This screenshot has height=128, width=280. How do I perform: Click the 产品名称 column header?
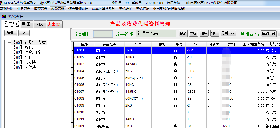coord(109,44)
